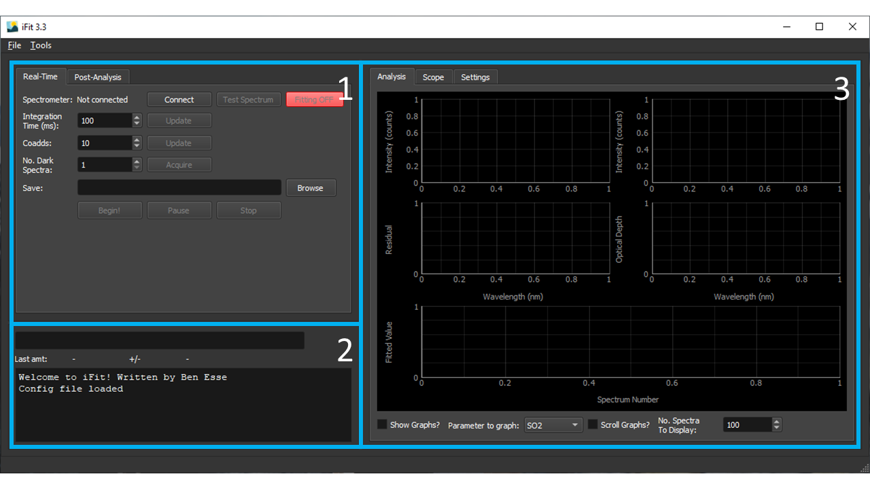This screenshot has height=489, width=870.
Task: Decrease No. Spectra To Display value
Action: 777,429
